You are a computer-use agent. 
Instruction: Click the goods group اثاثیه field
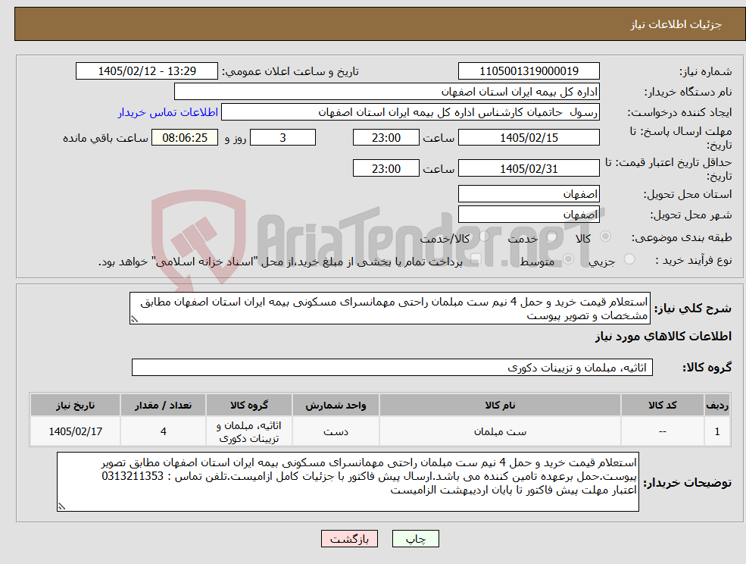(x=392, y=367)
